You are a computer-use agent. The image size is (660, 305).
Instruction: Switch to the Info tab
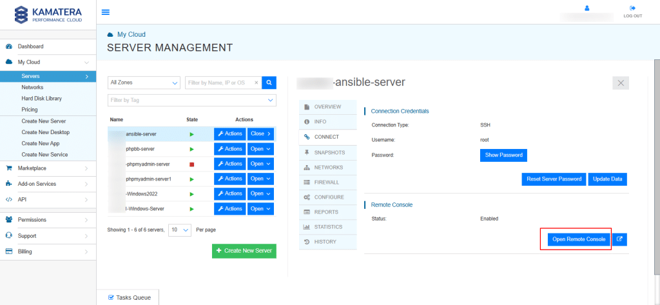click(x=327, y=122)
